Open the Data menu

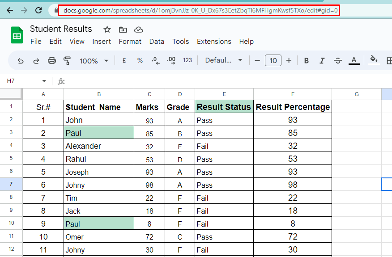[157, 42]
